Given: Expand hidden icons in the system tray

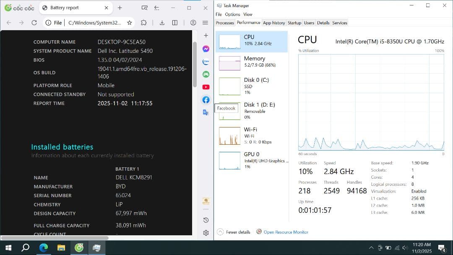Looking at the screenshot, I should [371, 247].
